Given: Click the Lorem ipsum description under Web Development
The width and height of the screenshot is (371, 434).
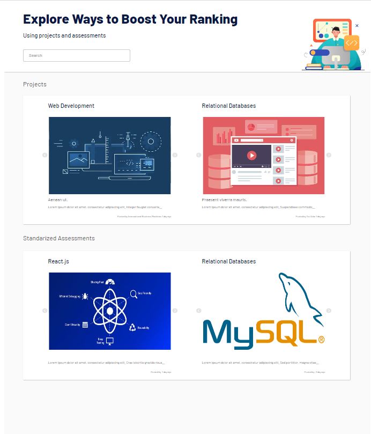Looking at the screenshot, I should 105,207.
